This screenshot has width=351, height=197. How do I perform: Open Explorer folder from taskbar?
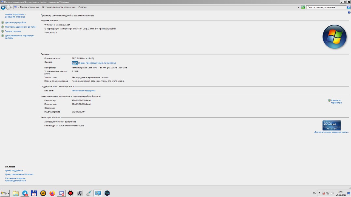click(16, 193)
